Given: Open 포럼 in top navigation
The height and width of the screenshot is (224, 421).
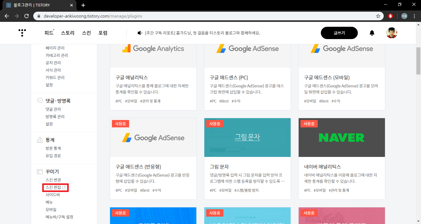Looking at the screenshot, I should coord(103,33).
